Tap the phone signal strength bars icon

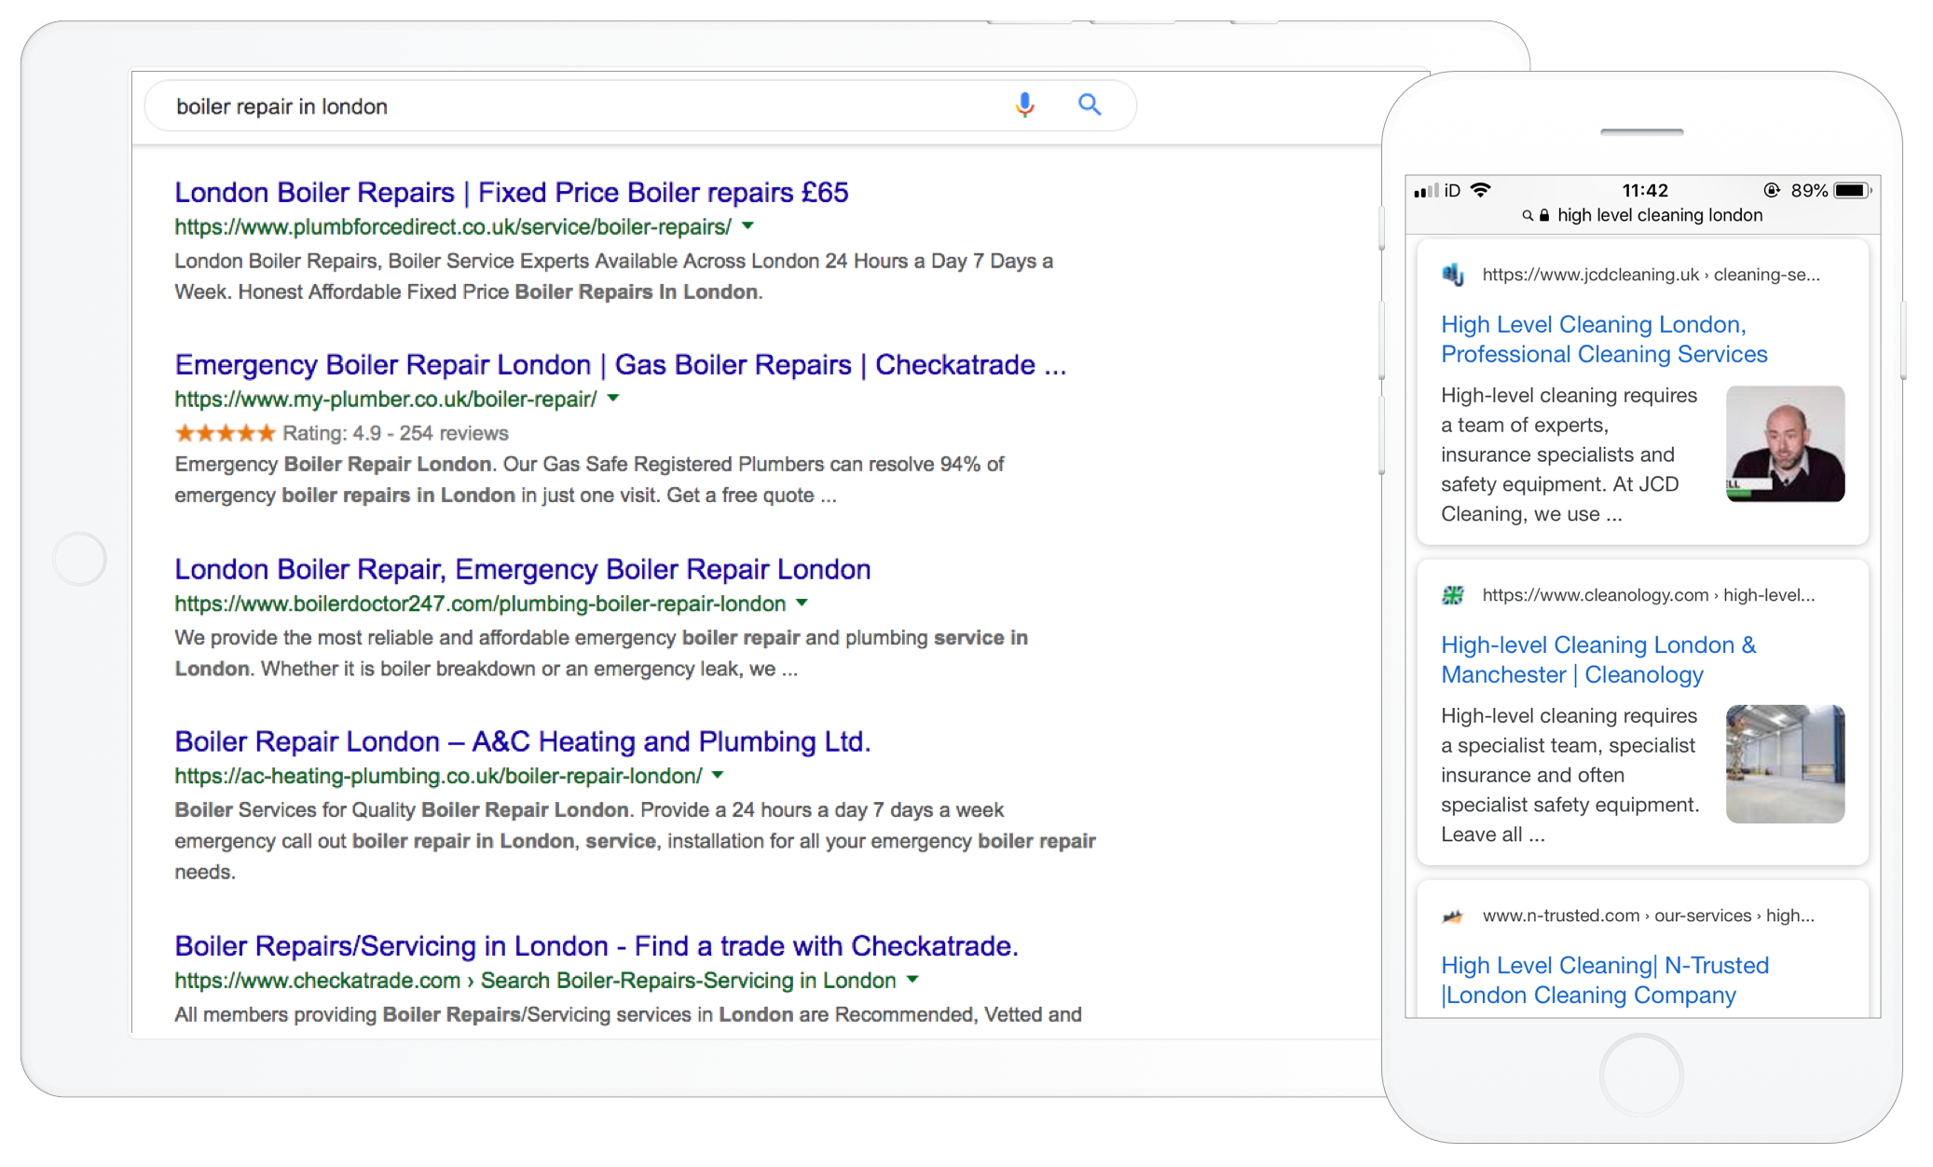[1426, 191]
